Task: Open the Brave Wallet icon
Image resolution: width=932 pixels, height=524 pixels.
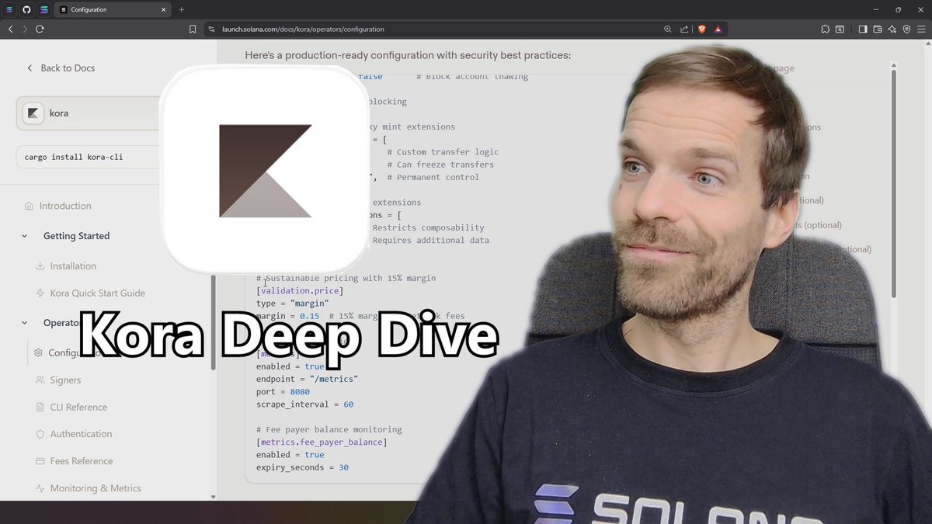Action: click(x=878, y=29)
